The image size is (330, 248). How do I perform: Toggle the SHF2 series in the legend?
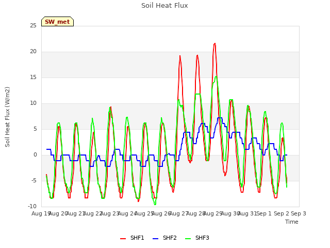pyautogui.click(x=164, y=238)
